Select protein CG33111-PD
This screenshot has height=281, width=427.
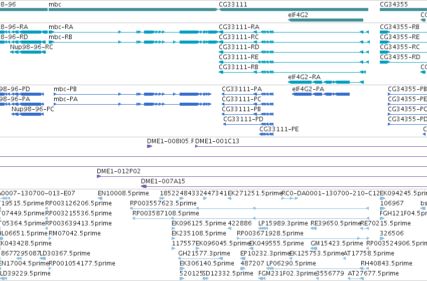point(248,124)
